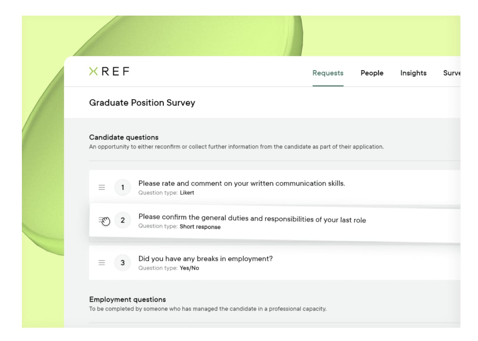The width and height of the screenshot is (478, 341).
Task: Click the XREF logo
Action: 109,71
